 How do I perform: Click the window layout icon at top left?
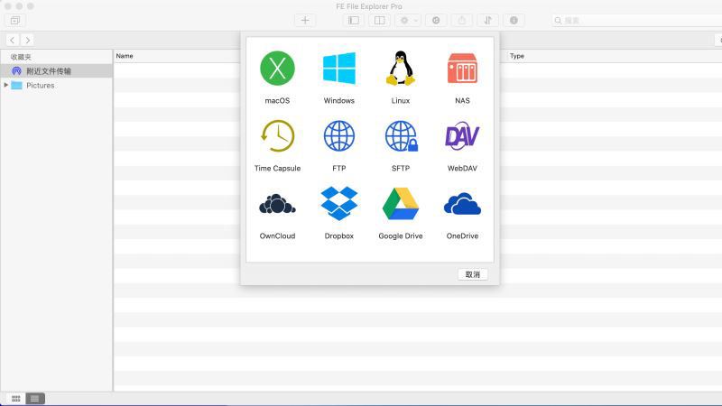click(15, 20)
